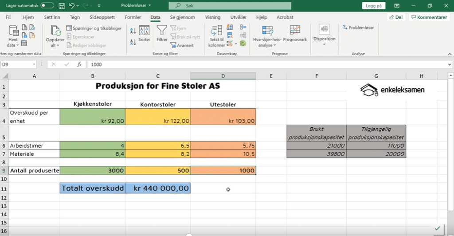
Task: Click the Ribbon Display Options icon
Action: [x=397, y=5]
